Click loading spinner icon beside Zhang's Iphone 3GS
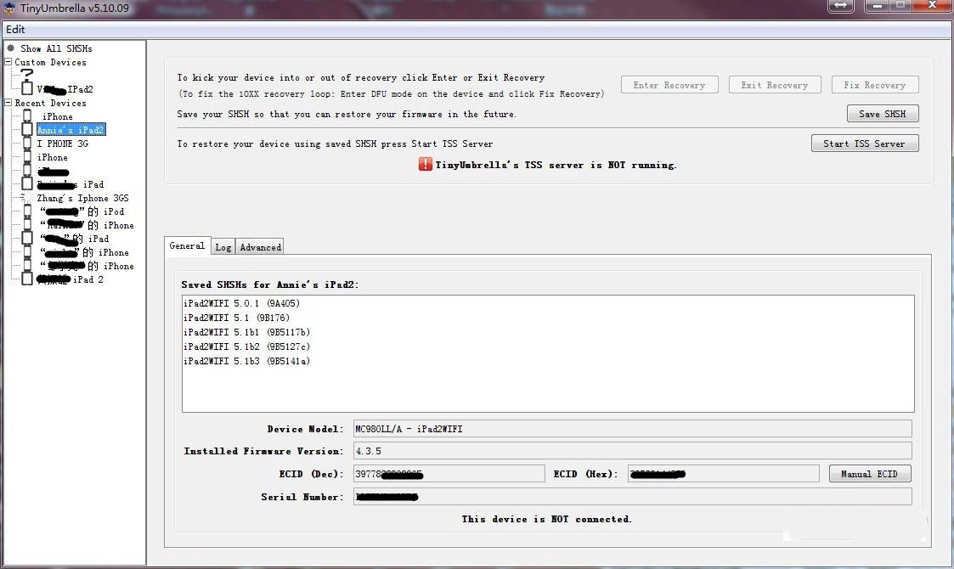 point(27,198)
